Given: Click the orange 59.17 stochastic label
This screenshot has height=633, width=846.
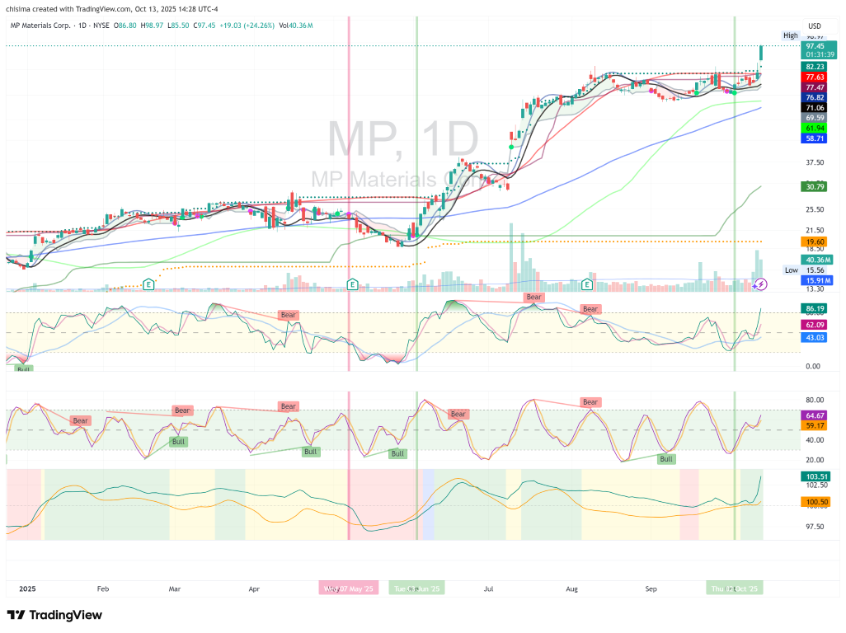Looking at the screenshot, I should pos(815,425).
